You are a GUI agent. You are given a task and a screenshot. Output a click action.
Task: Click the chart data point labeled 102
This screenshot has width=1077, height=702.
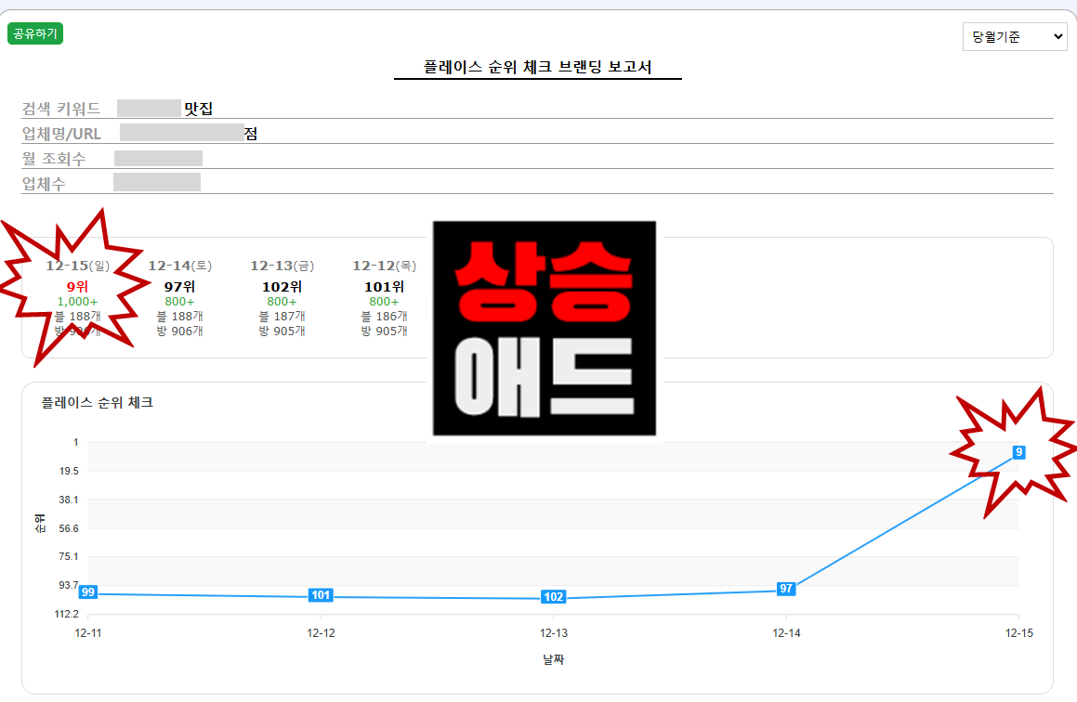coord(554,597)
